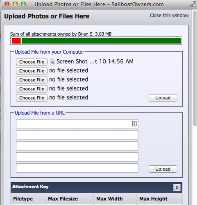Click the third URL input field

[77, 146]
